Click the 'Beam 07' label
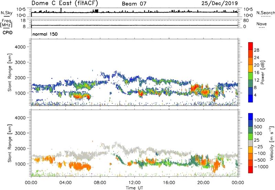This screenshot has width=275, height=190. click(x=134, y=4)
